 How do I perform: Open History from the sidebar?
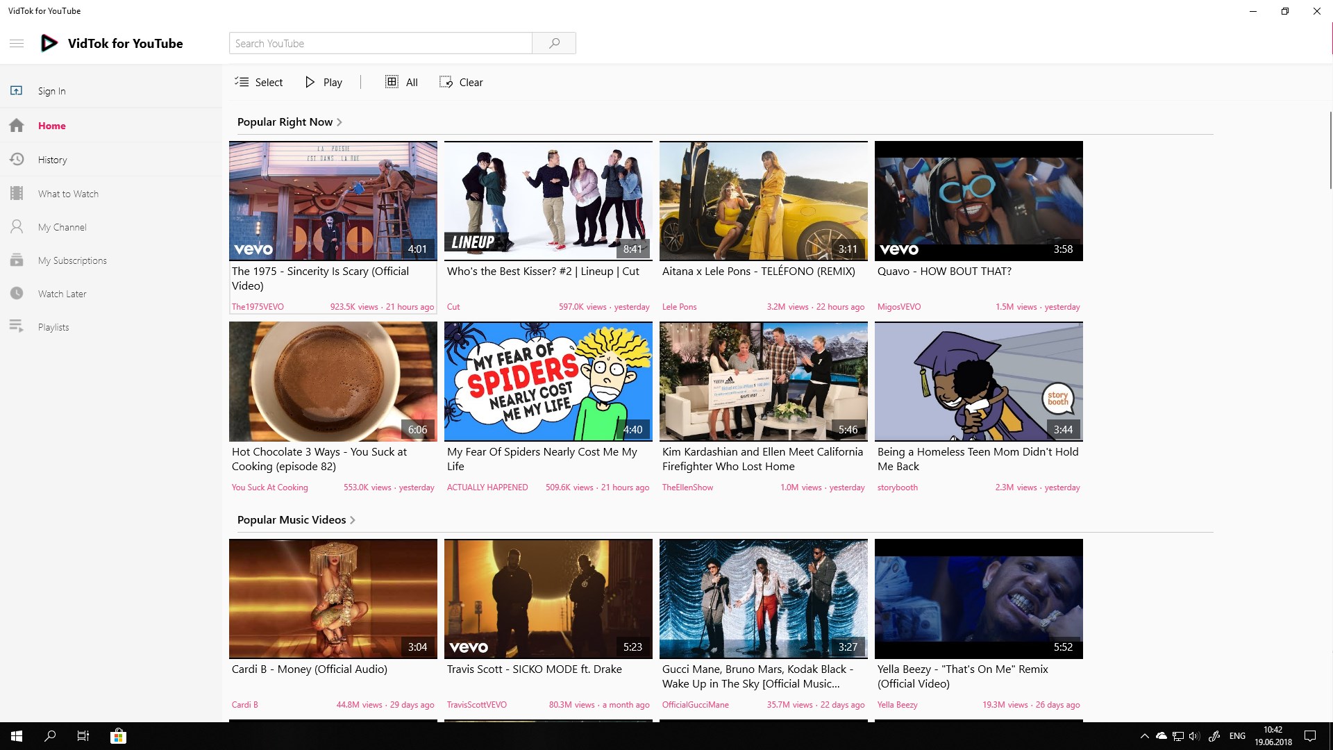(52, 160)
